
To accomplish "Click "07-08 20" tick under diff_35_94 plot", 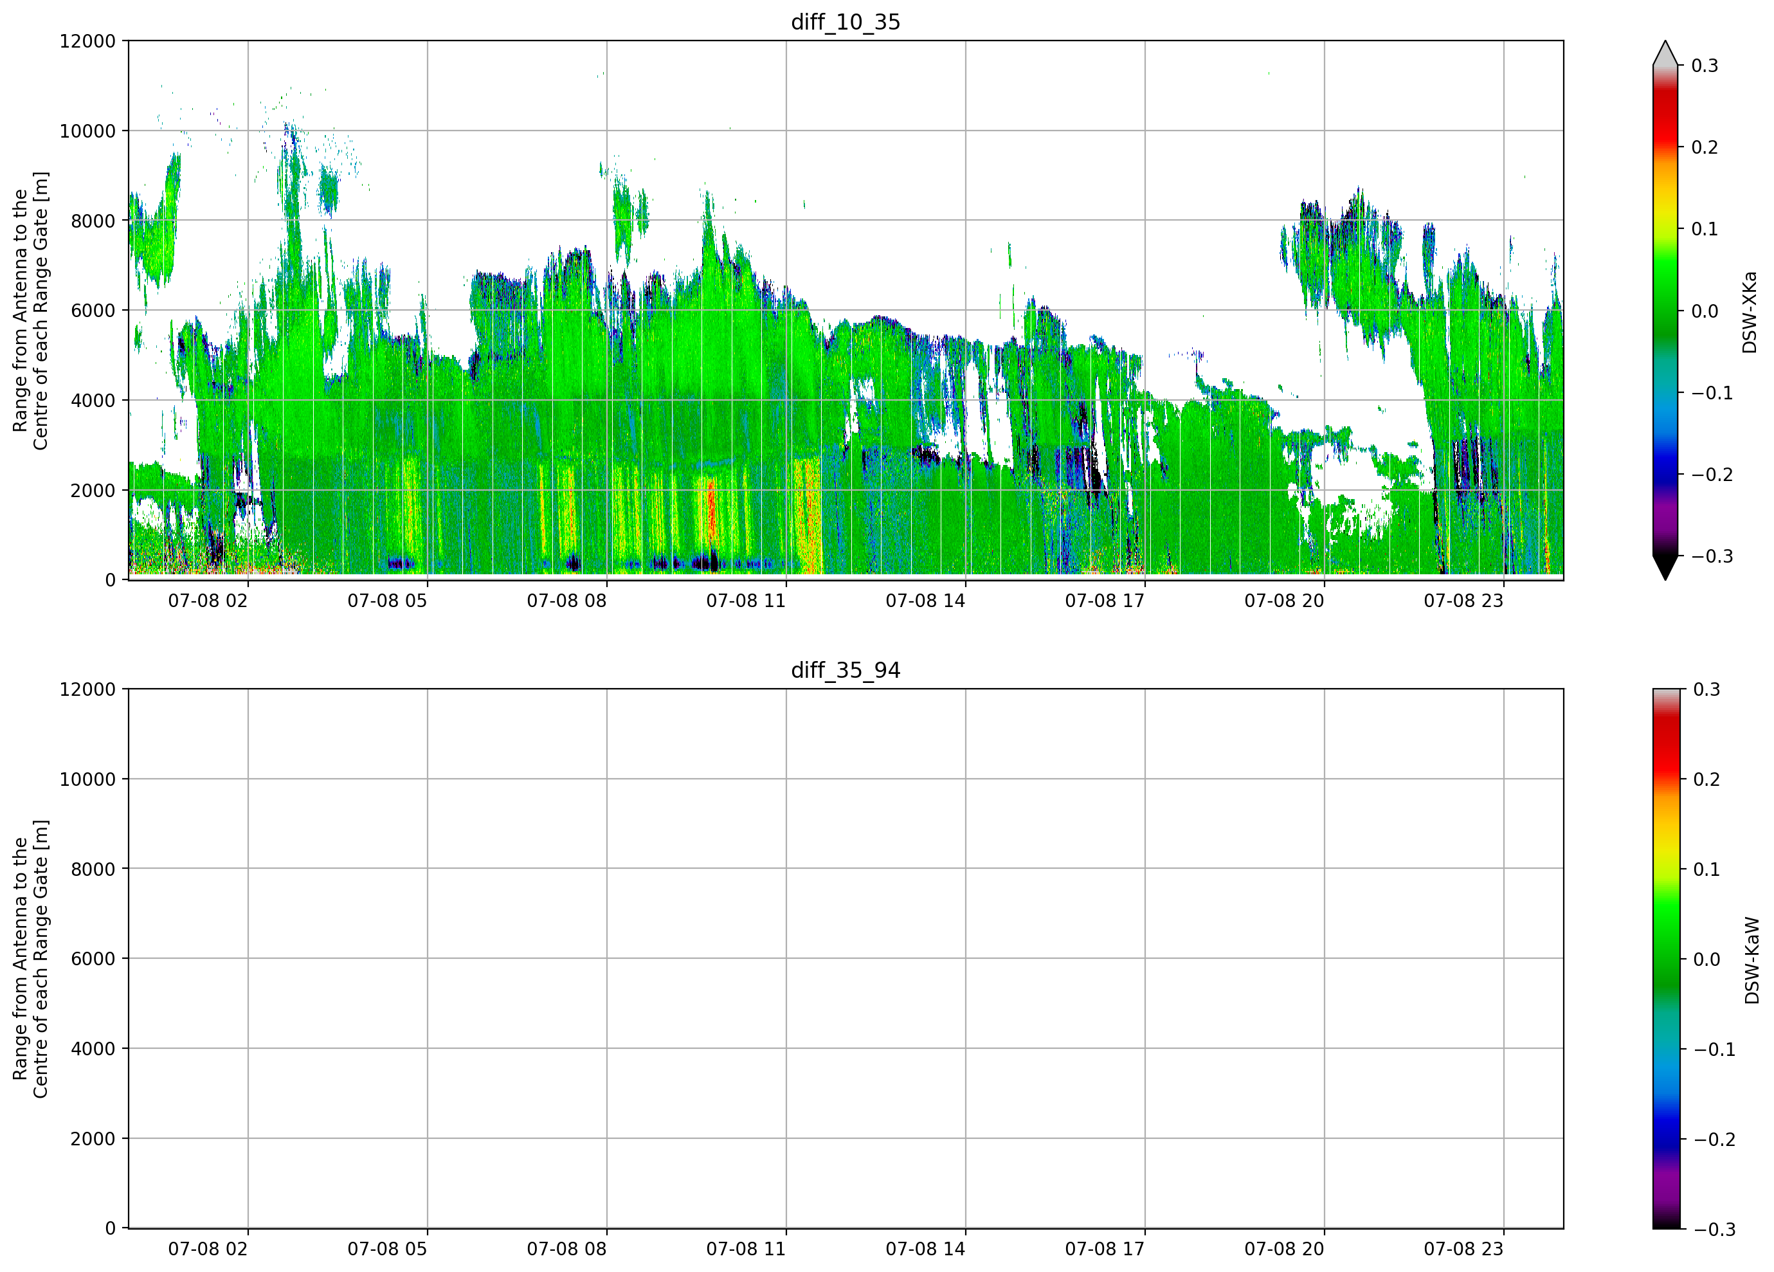I will click(x=1284, y=1249).
